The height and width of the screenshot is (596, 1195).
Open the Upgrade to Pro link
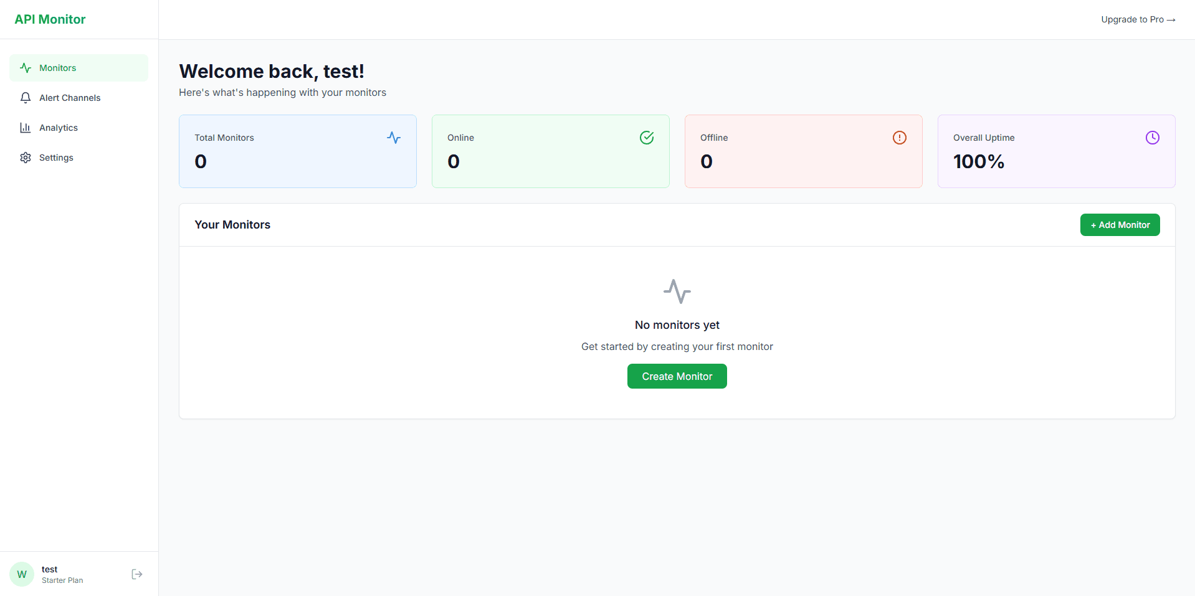pyautogui.click(x=1138, y=19)
